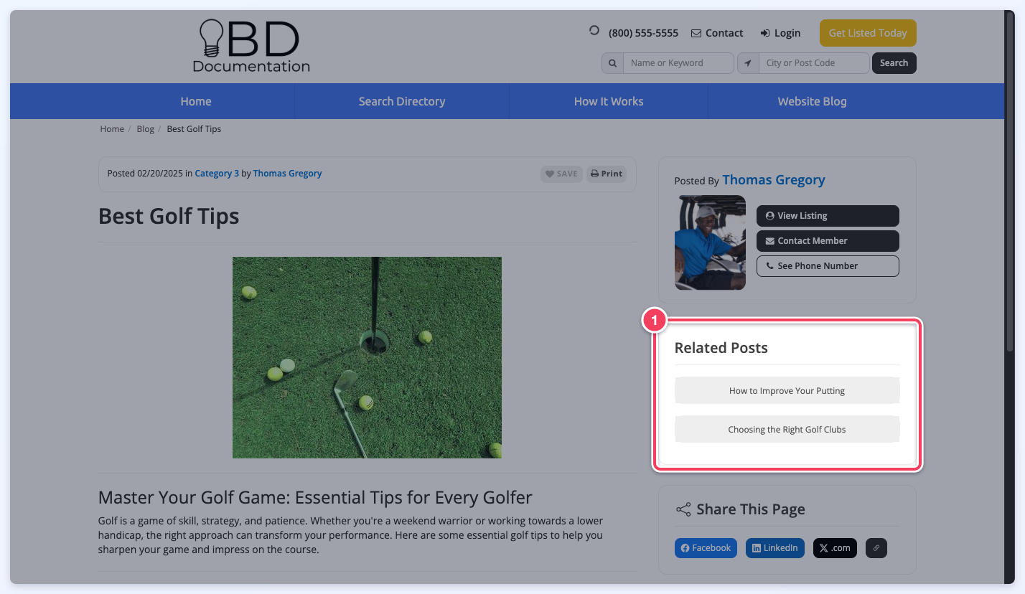Click the Blog breadcrumb link
Screen dimensions: 1025x594
click(x=145, y=129)
